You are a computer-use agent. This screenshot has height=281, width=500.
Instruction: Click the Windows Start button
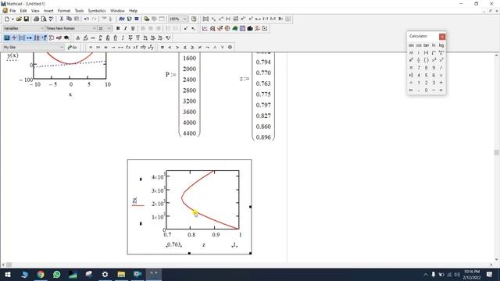8,274
